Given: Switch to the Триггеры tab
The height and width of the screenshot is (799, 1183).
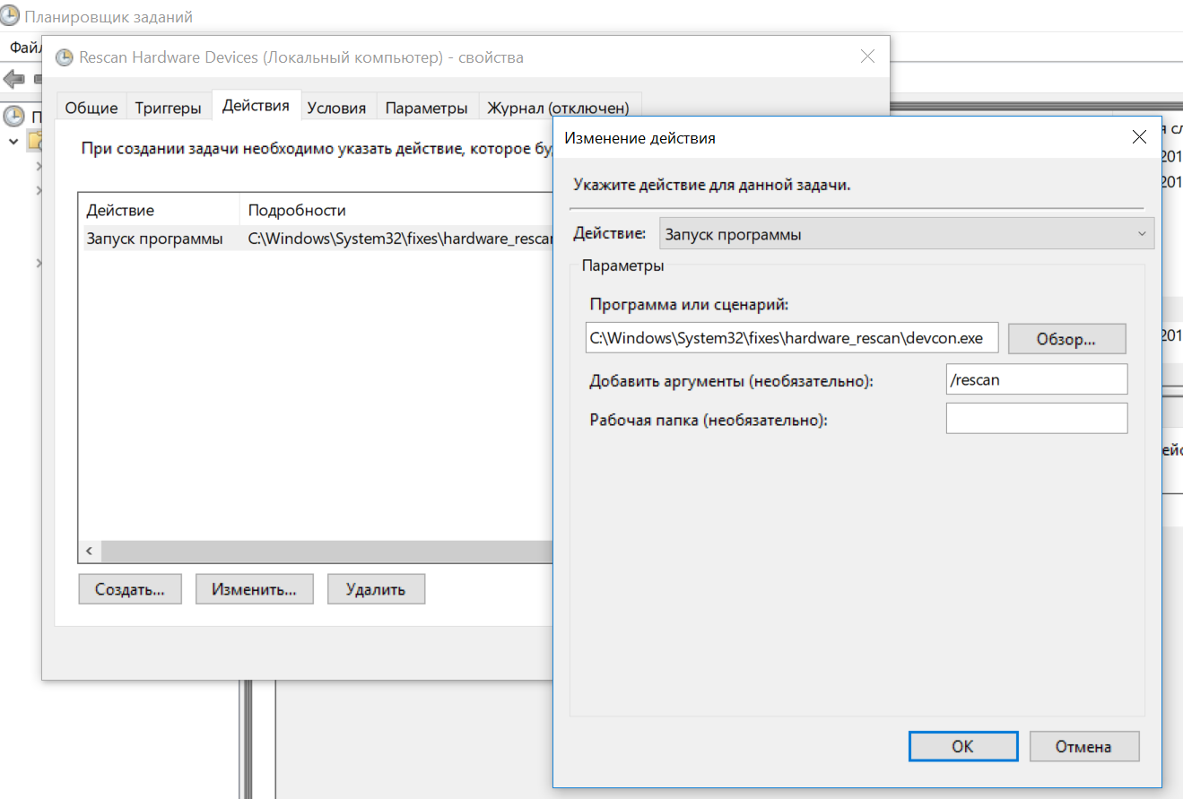Looking at the screenshot, I should point(170,106).
